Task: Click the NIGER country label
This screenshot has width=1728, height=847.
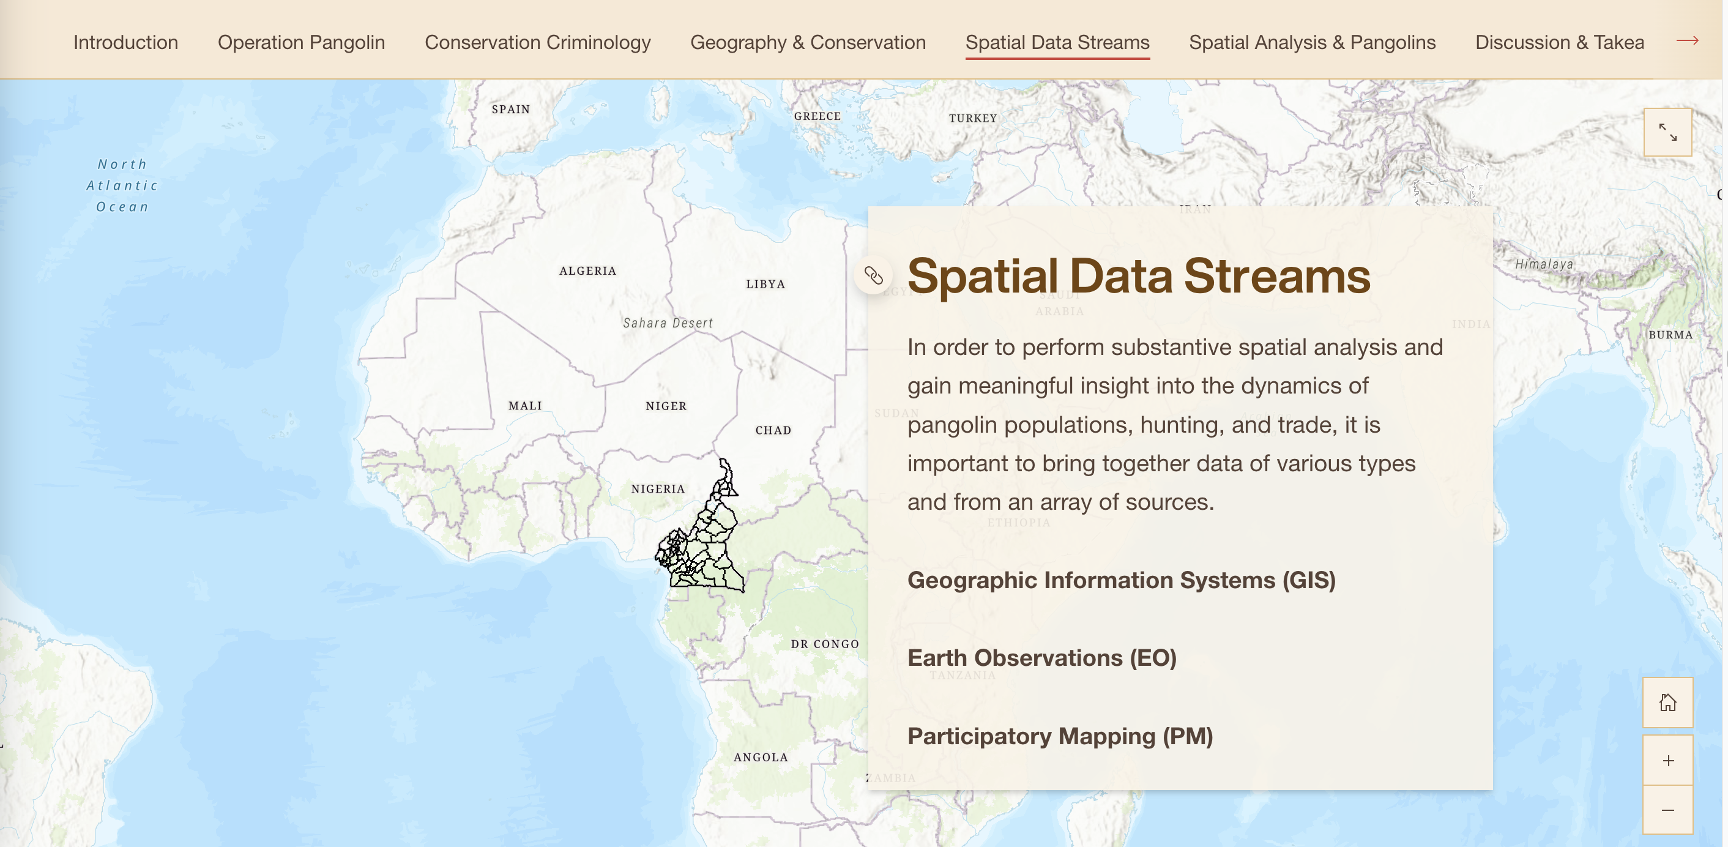Action: pyautogui.click(x=666, y=406)
